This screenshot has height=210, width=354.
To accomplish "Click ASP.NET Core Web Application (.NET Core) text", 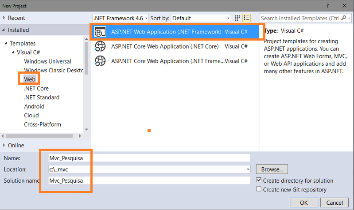I will click(165, 46).
